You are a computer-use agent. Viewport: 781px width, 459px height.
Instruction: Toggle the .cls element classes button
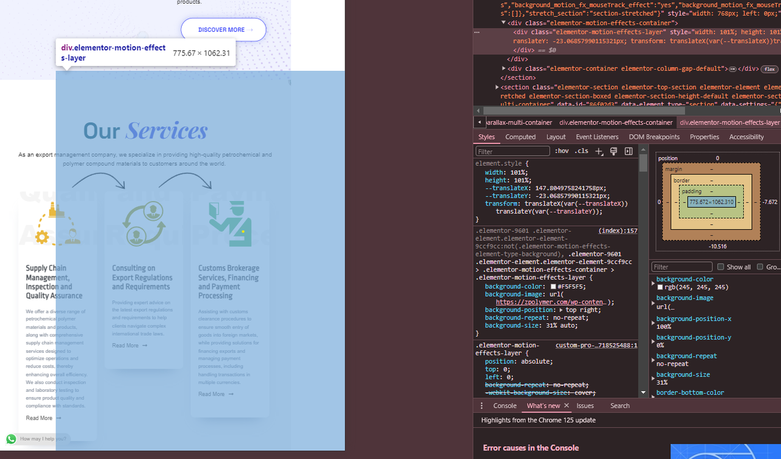point(583,151)
